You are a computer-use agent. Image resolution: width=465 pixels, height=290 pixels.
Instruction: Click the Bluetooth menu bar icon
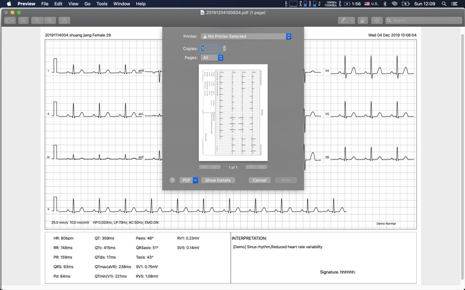click(x=385, y=3)
